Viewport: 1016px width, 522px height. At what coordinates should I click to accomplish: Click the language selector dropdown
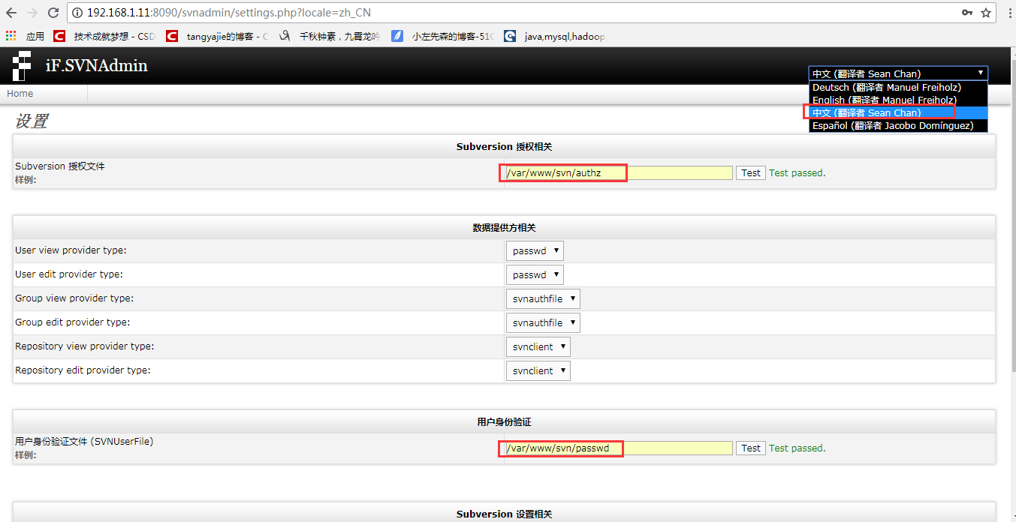click(898, 73)
